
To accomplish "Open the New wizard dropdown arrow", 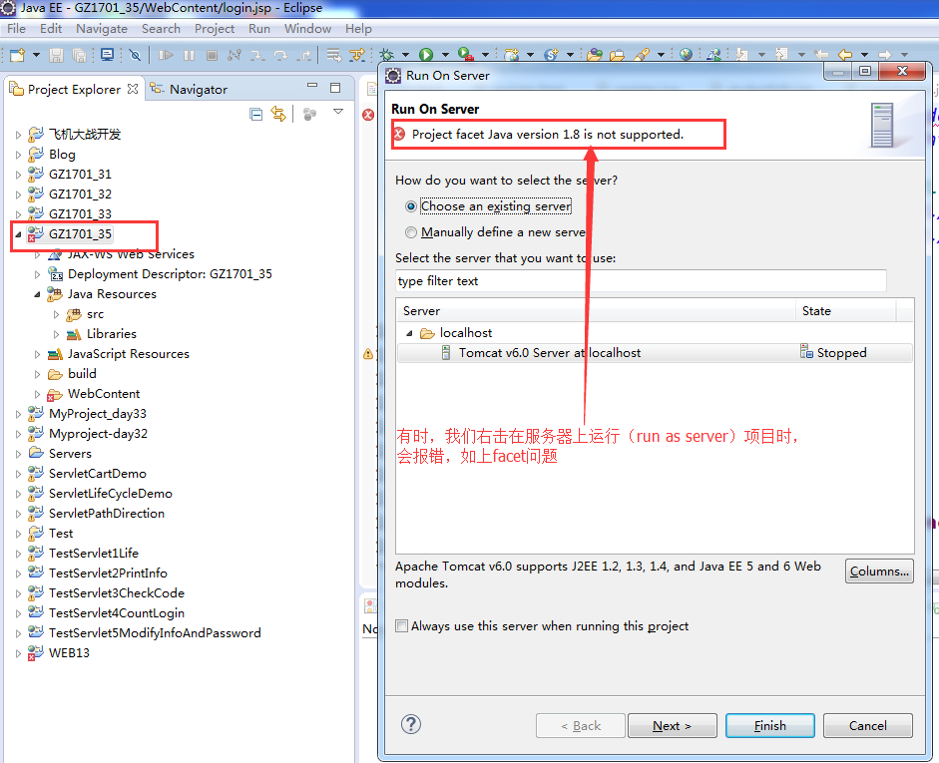I will [36, 55].
